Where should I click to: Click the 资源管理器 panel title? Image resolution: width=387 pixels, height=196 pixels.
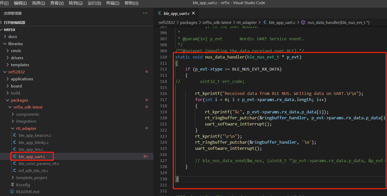click(13, 13)
